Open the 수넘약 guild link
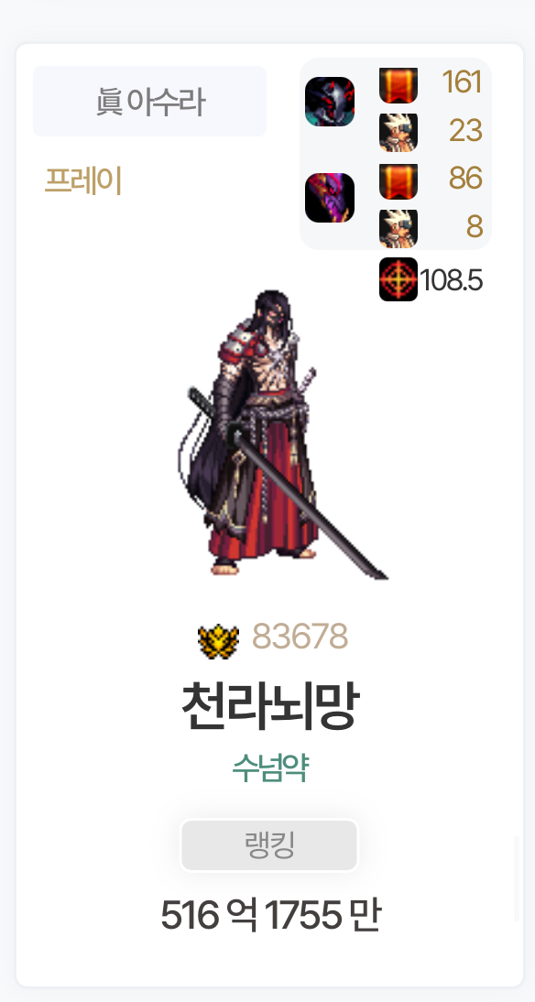Screen dimensions: 535x1002 point(270,768)
